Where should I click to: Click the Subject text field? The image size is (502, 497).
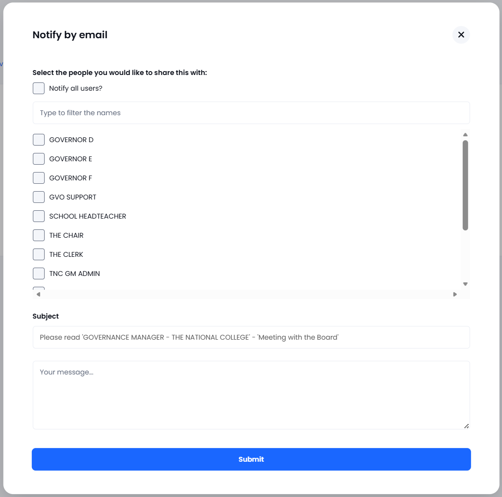tap(251, 337)
